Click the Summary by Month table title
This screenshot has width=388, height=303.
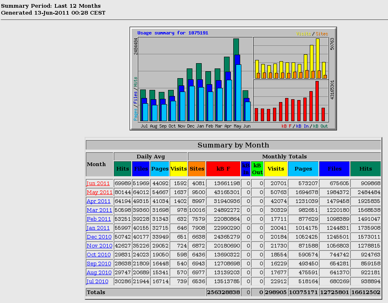point(233,145)
